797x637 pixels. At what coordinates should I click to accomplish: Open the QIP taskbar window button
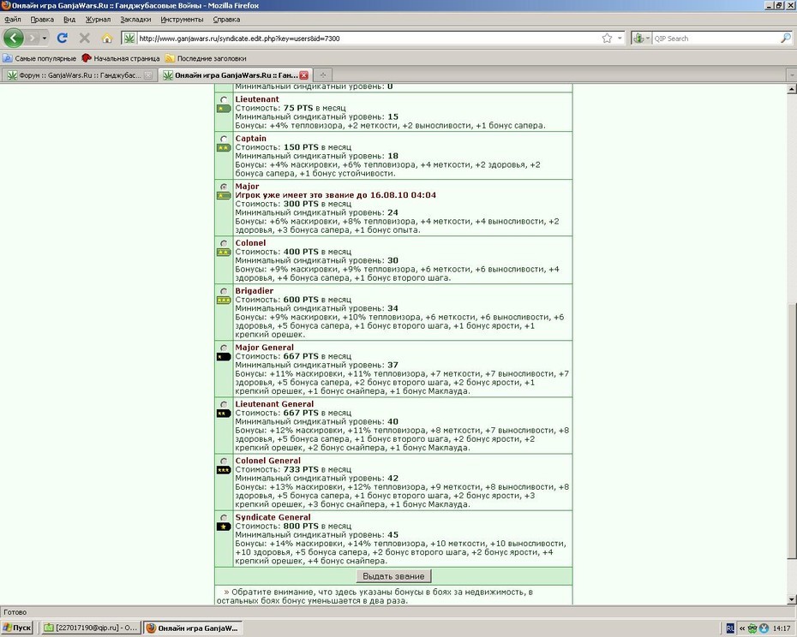(90, 628)
